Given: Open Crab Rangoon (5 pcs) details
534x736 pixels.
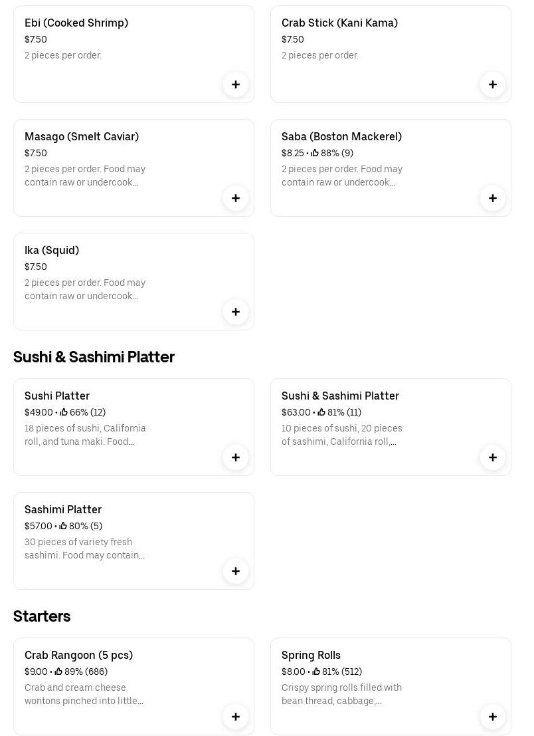Looking at the screenshot, I should [78, 655].
